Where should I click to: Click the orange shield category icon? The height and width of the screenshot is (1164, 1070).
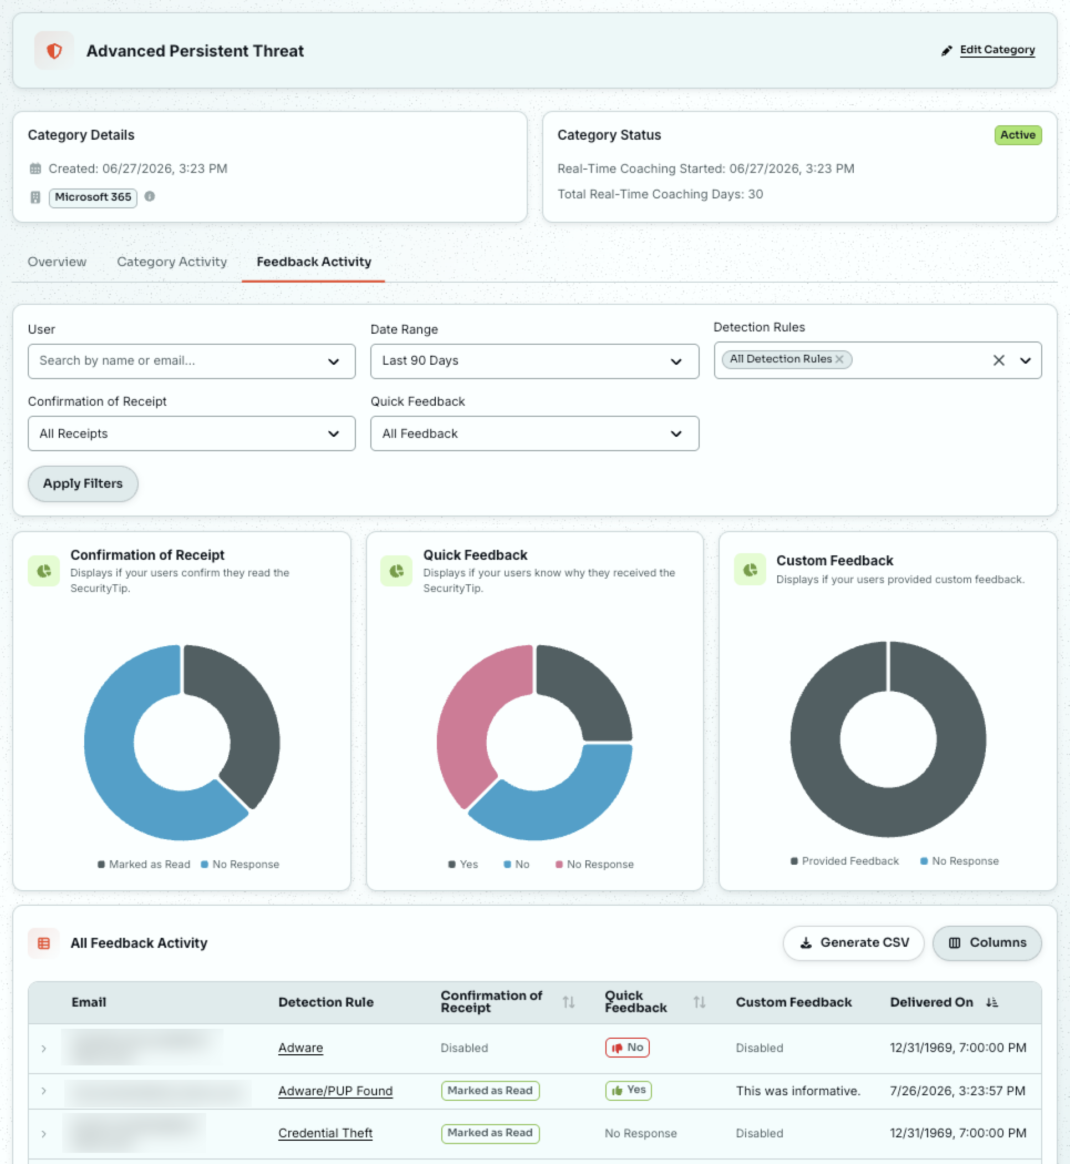click(54, 50)
